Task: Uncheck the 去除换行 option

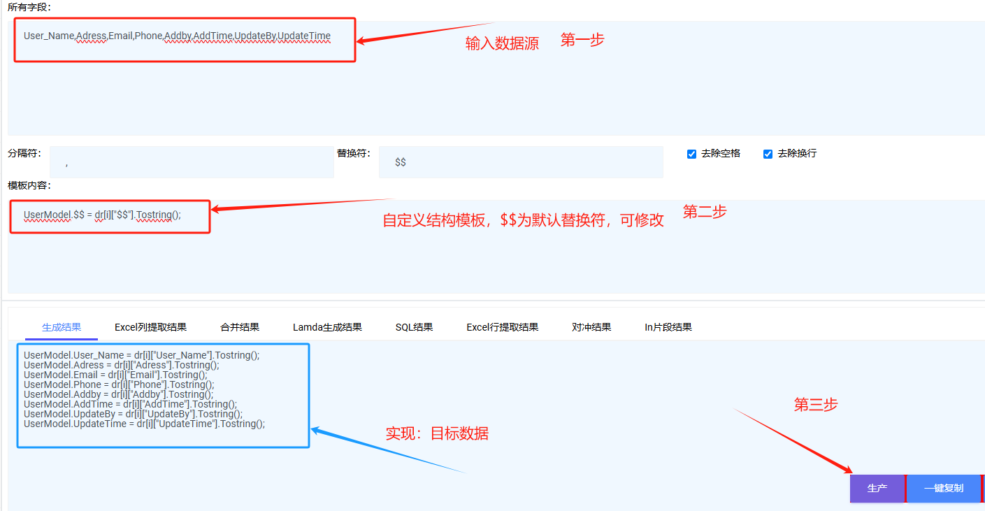Action: tap(767, 154)
